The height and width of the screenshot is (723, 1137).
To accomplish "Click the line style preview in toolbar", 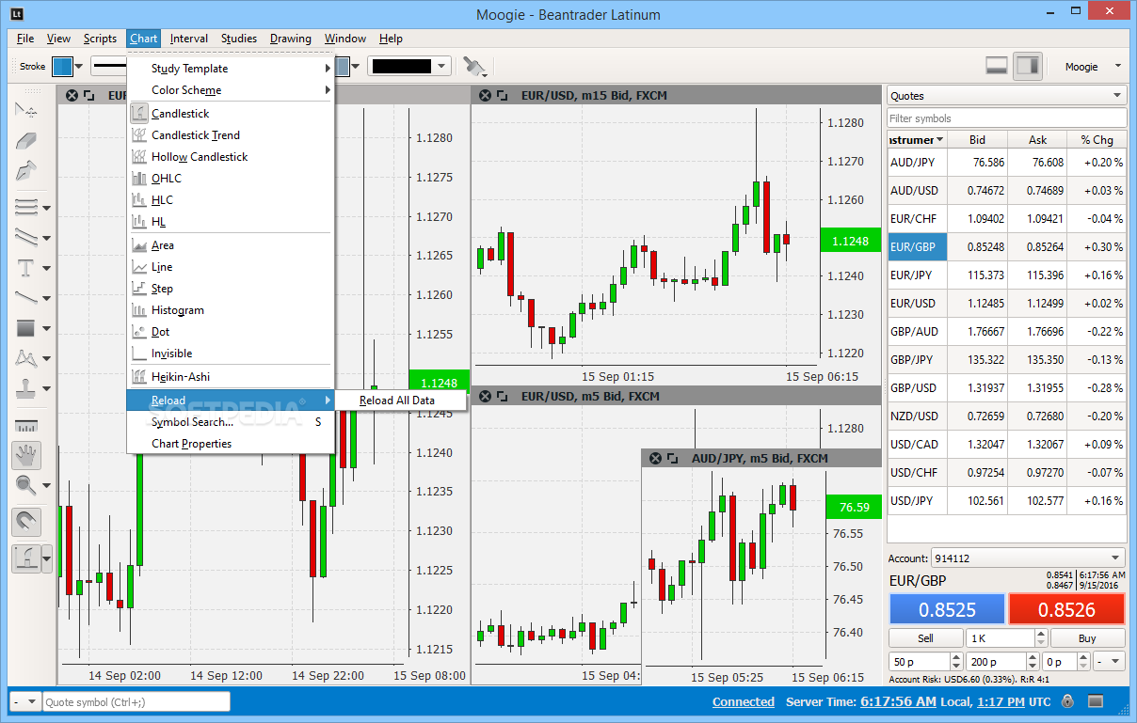I will click(x=109, y=66).
